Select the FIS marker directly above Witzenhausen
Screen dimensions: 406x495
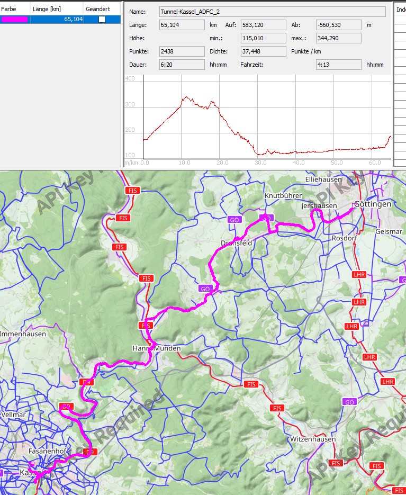point(276,408)
